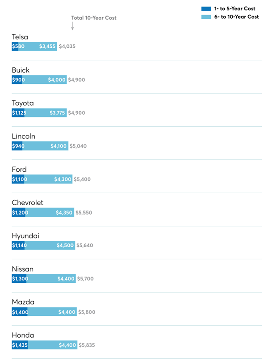Click the light blue 6- to 10-Year legend swatch
268x360 pixels.
pos(205,17)
